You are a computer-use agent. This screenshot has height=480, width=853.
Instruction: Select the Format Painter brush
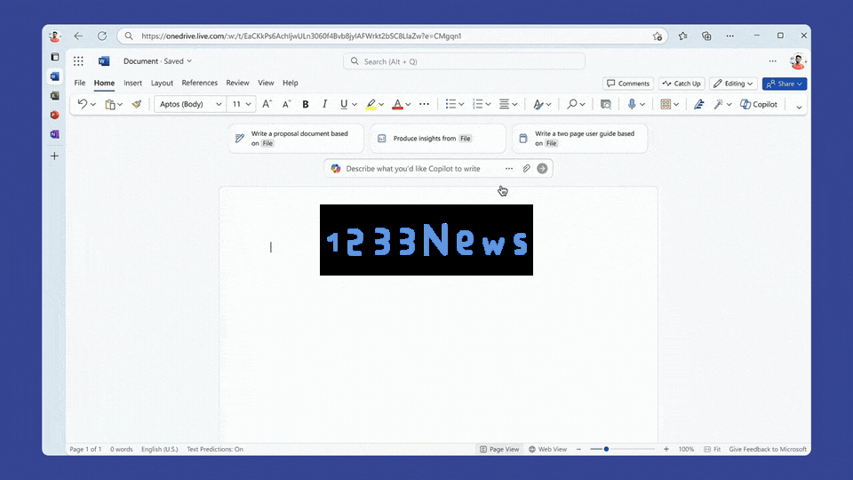pos(137,104)
